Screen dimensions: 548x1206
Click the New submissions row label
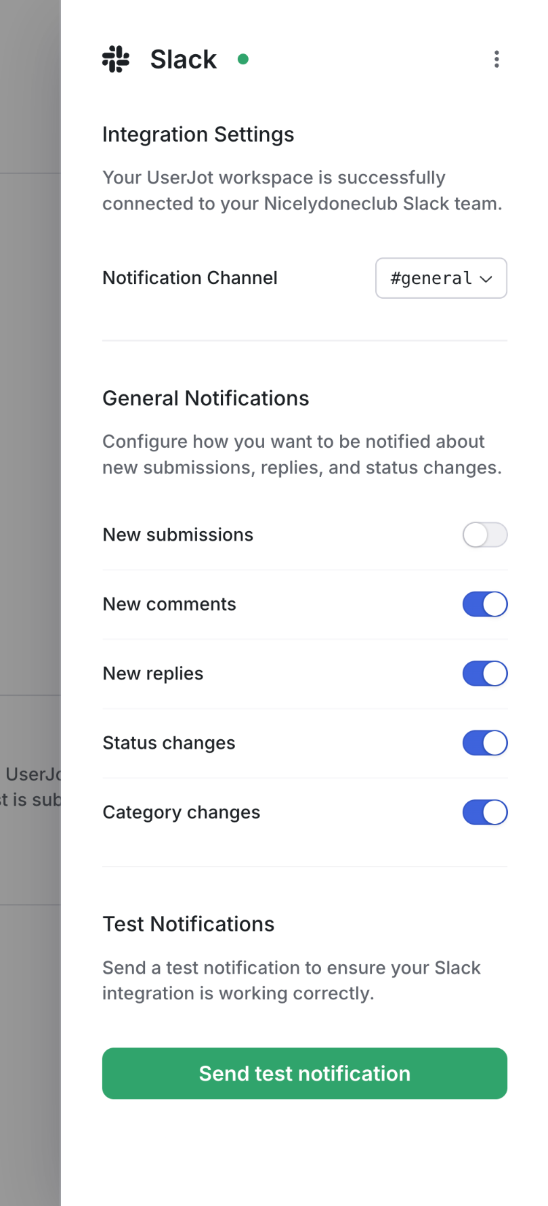tap(177, 535)
